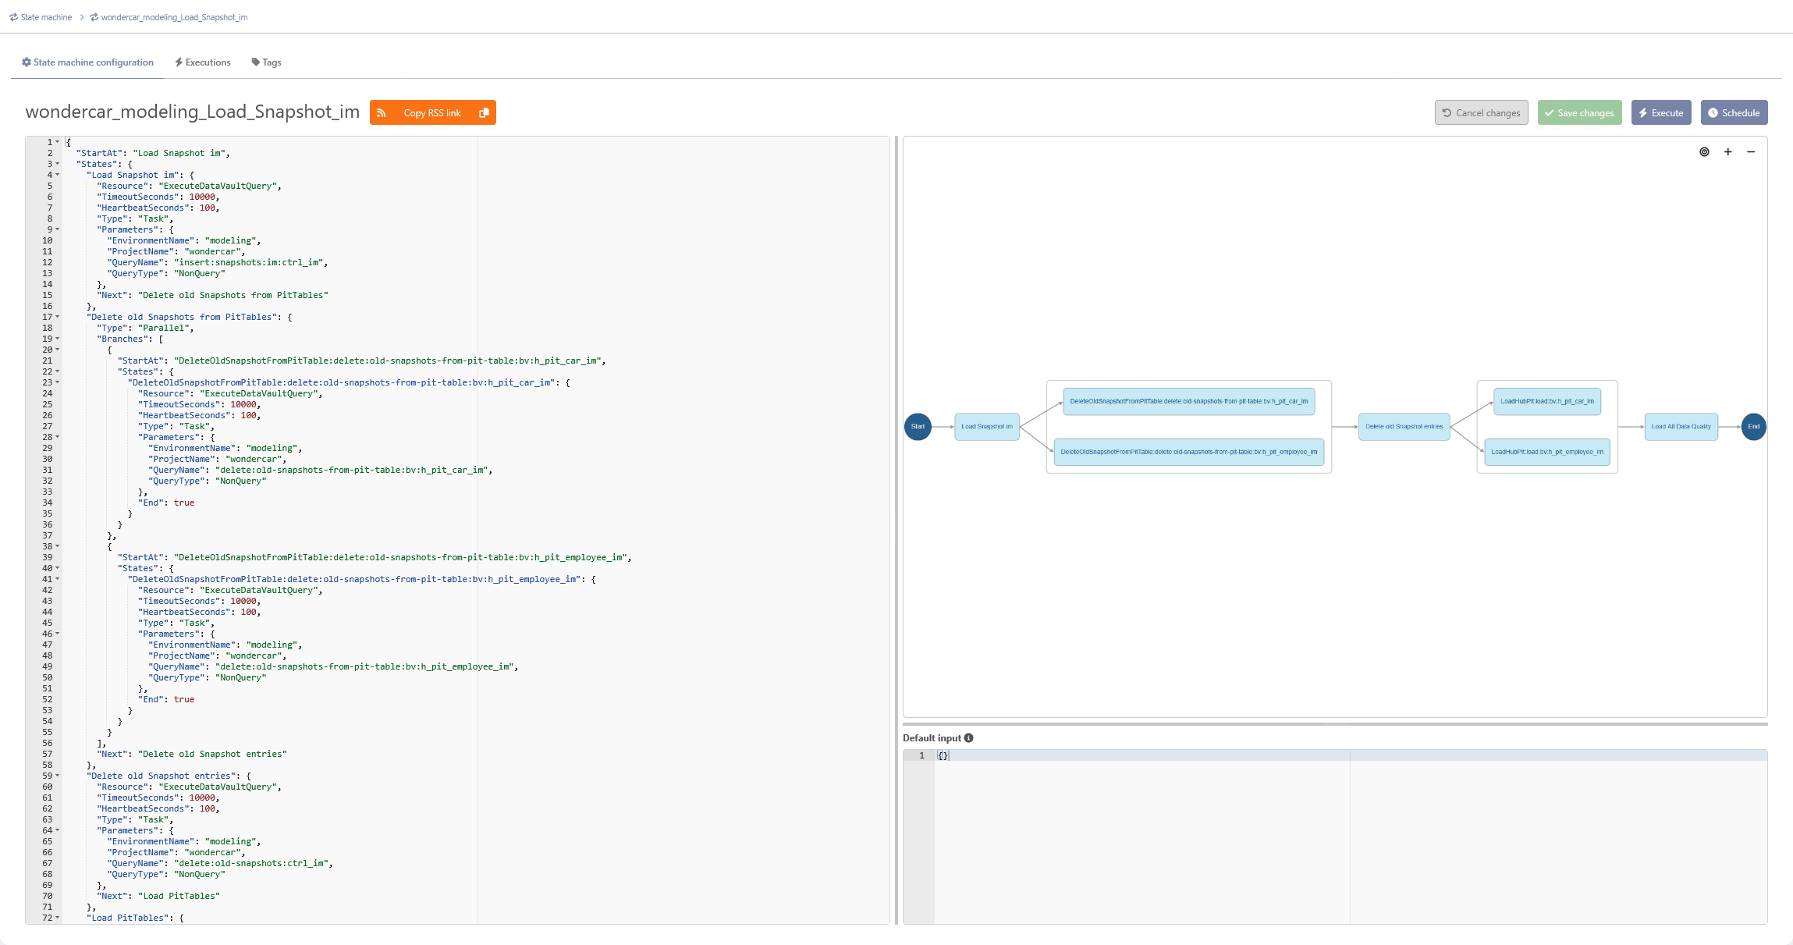
Task: Collapse the Load Snapshot im block at line 4
Action: 58,175
